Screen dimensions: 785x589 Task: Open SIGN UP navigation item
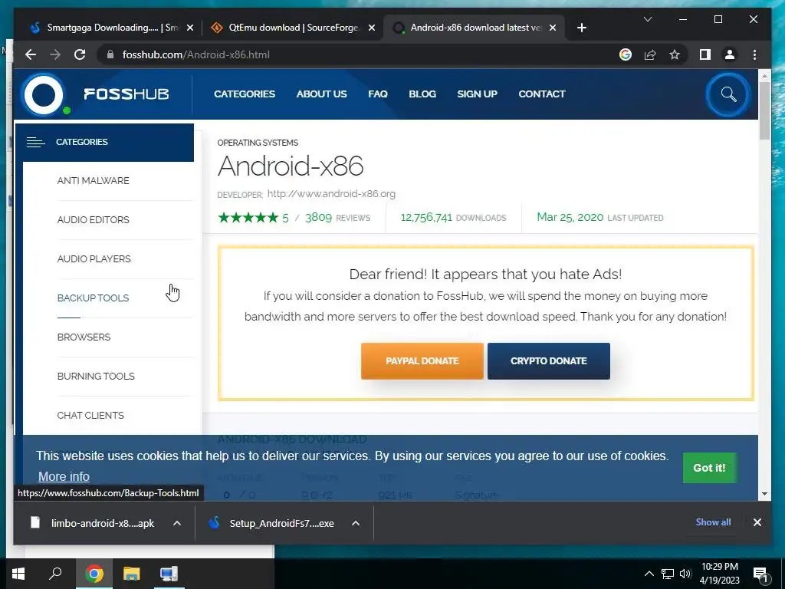click(477, 94)
